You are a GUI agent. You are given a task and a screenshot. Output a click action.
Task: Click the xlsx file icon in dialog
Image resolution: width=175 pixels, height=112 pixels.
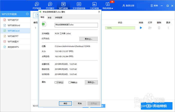point(44,24)
